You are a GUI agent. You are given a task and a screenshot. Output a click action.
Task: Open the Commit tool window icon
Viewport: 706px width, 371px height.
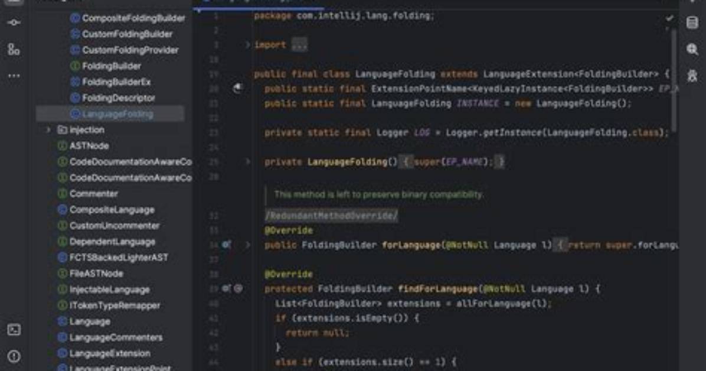point(14,22)
